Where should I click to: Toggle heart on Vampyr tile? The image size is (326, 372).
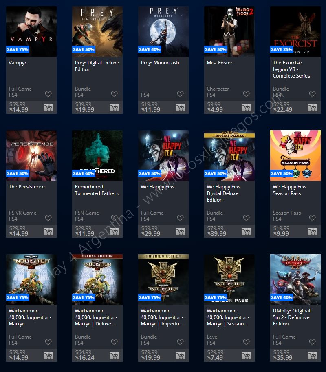48,94
